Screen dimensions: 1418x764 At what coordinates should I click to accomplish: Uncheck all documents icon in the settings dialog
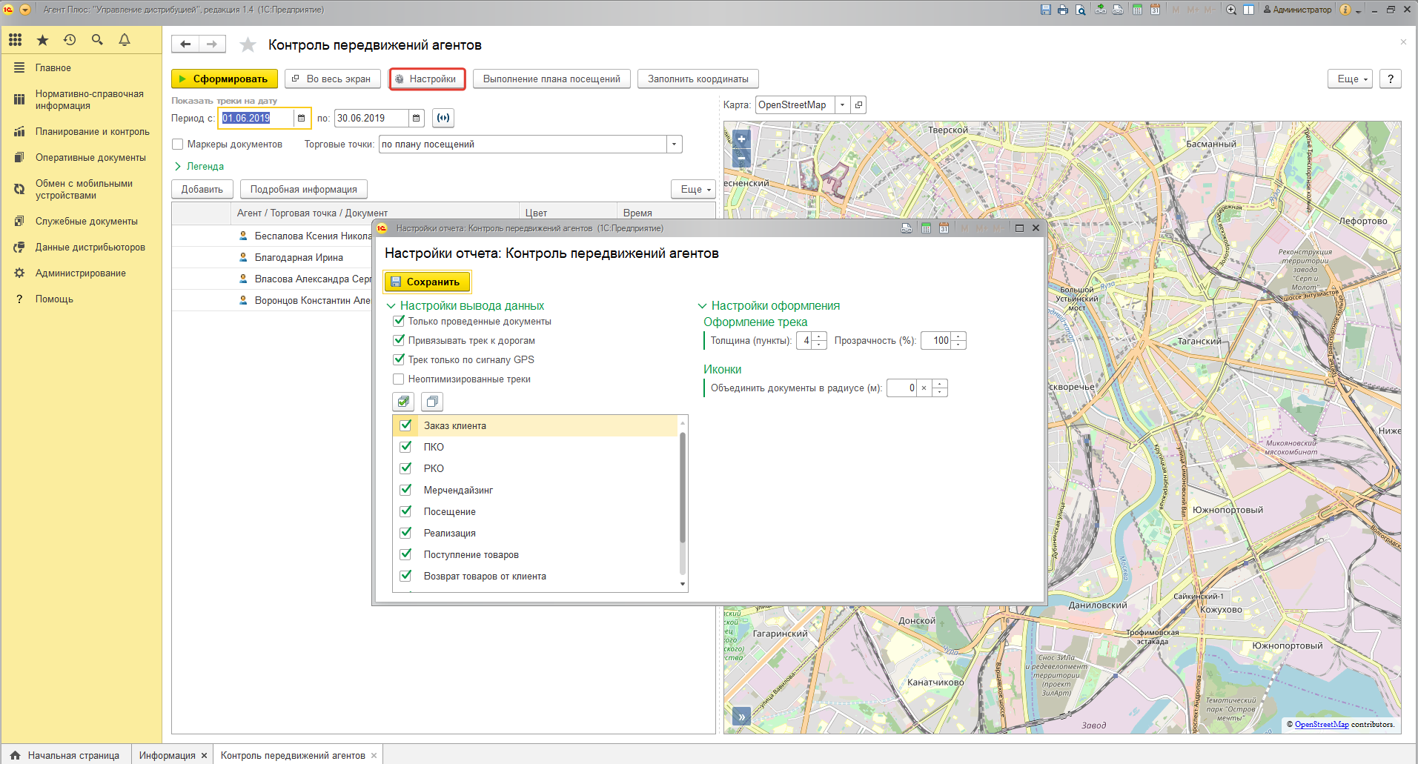[432, 402]
